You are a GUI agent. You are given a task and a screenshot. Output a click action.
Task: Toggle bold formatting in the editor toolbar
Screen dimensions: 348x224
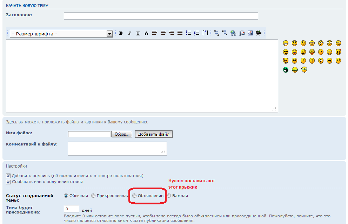[121, 33]
